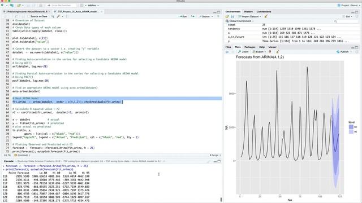The width and height of the screenshot is (362, 203).
Task: Open the Import Dataset dropdown
Action: (x=249, y=16)
